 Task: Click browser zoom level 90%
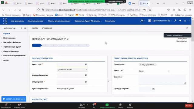(144, 10)
